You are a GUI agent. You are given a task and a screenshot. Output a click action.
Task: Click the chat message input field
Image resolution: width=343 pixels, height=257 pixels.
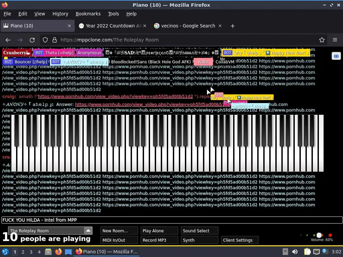[172, 220]
